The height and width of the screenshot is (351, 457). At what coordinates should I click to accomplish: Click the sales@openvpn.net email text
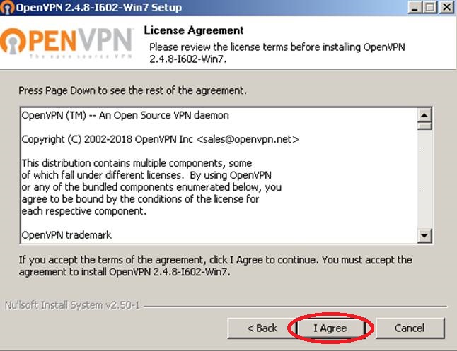pos(248,139)
